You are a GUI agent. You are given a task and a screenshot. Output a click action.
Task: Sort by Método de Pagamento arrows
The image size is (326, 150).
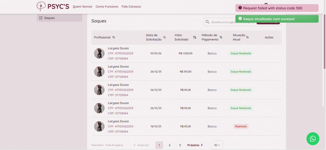tap(221, 37)
